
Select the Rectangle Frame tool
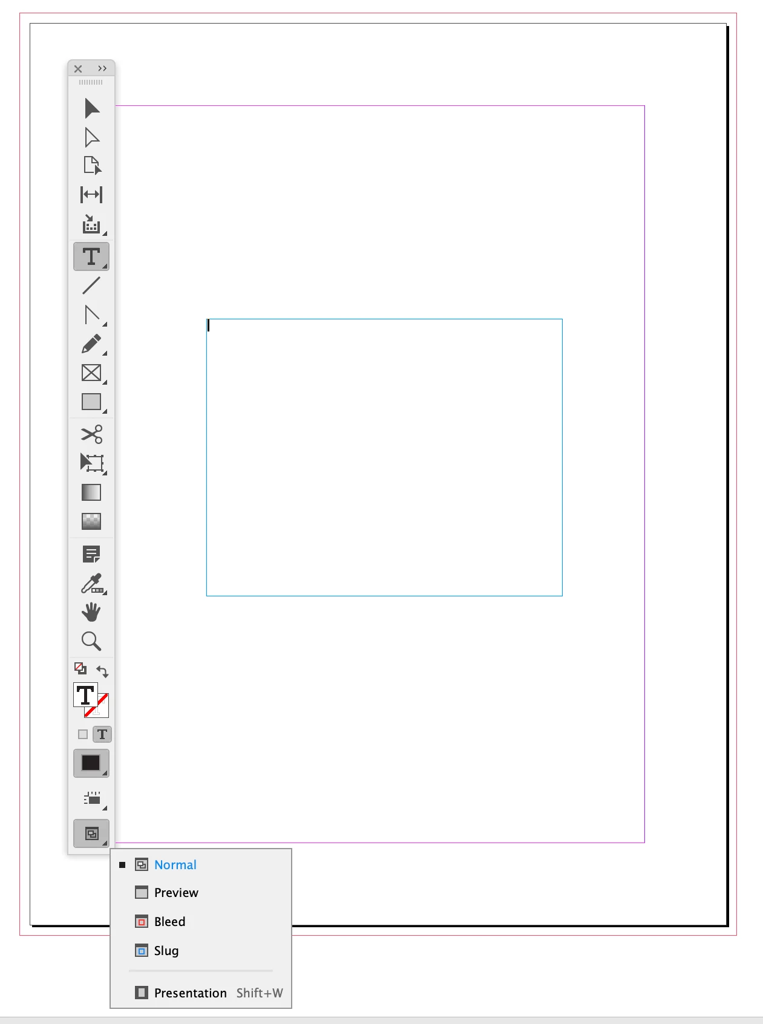tap(91, 373)
